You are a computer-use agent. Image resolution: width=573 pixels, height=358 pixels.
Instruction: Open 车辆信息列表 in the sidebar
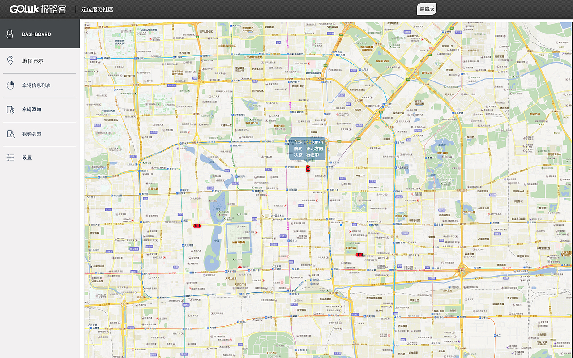[40, 85]
